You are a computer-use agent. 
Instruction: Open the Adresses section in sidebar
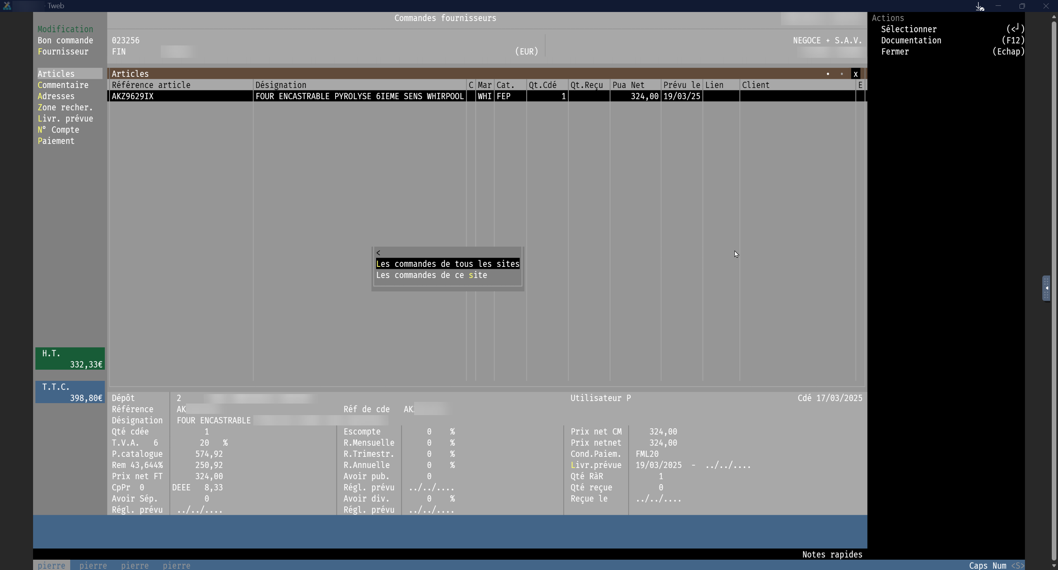click(56, 96)
